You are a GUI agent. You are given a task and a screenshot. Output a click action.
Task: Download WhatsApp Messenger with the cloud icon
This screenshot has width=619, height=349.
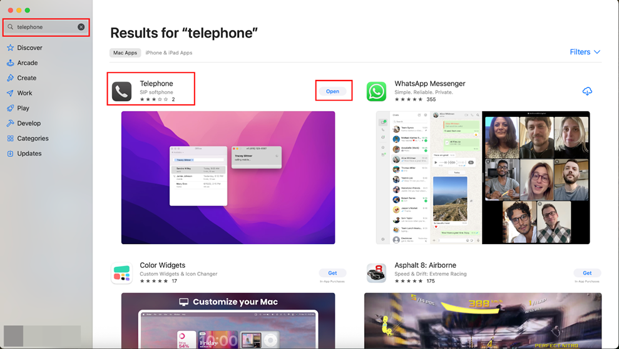(587, 91)
